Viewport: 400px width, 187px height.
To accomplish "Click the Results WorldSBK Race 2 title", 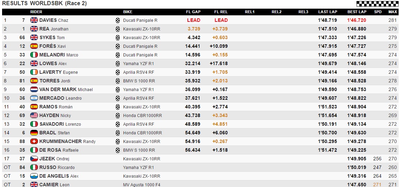I will [45, 3].
